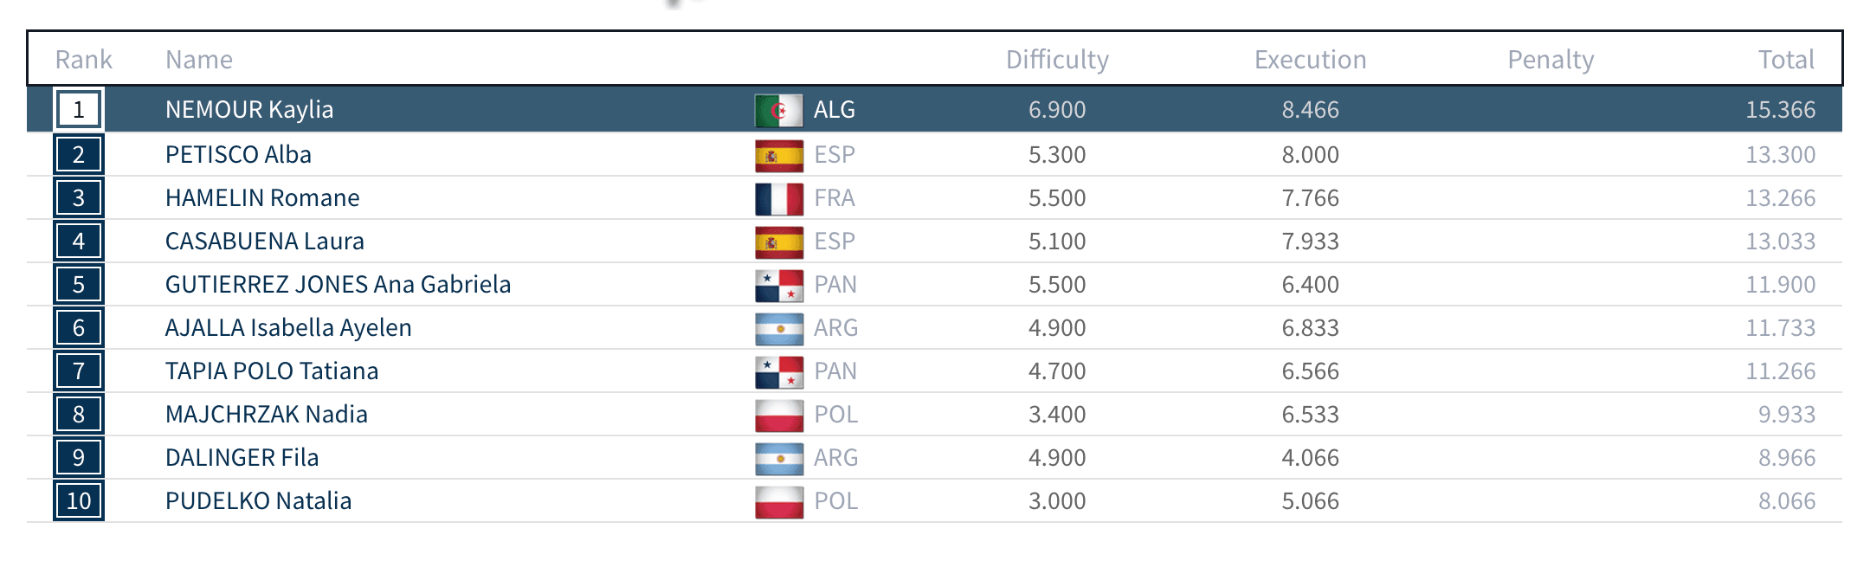
Task: Open athlete TAPIA POLO Tatiana
Action: coord(272,371)
